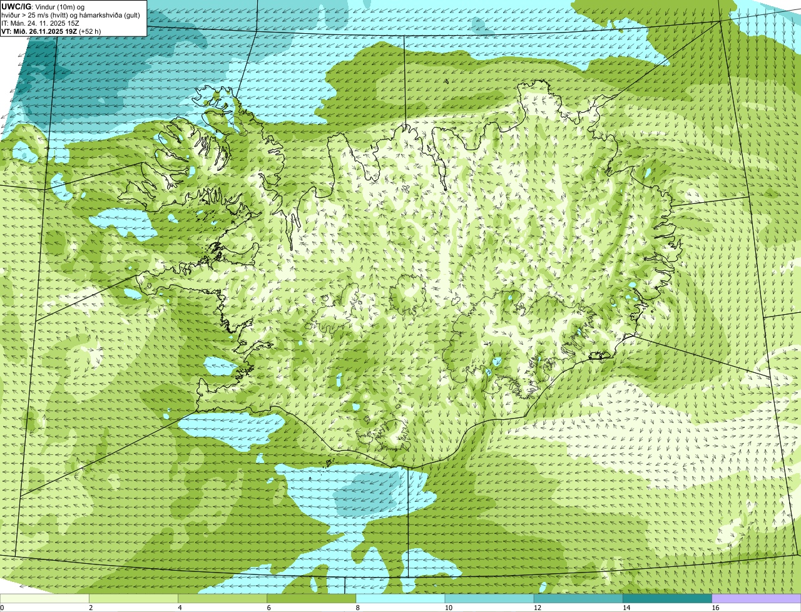801x612 pixels.
Task: Click the legend scale label '8'
Action: (358, 608)
